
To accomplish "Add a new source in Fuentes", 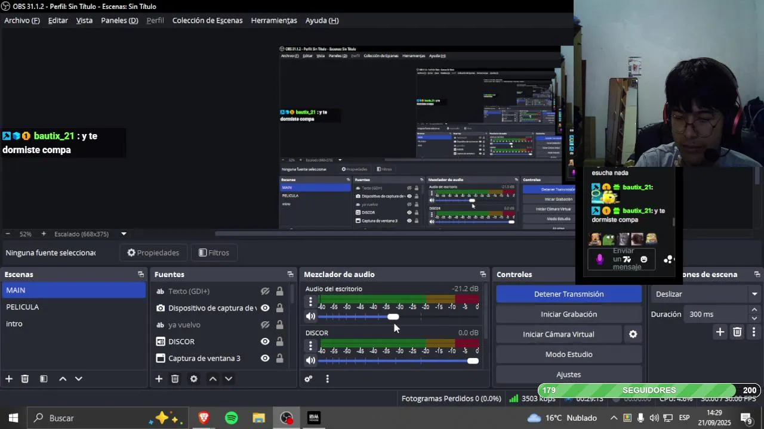I will [x=159, y=379].
